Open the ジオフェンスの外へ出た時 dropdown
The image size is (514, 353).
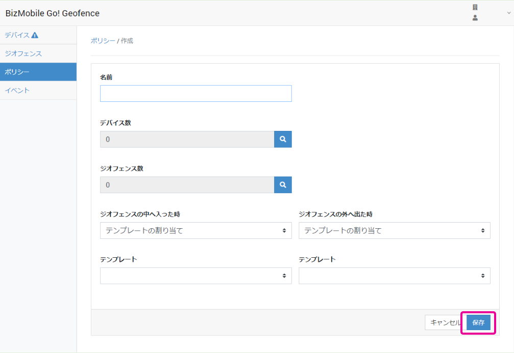(x=394, y=230)
